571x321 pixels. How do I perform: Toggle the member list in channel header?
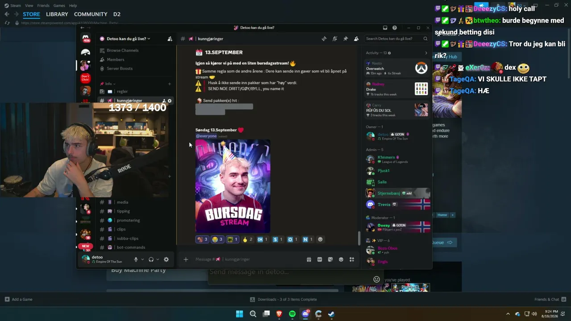click(356, 39)
